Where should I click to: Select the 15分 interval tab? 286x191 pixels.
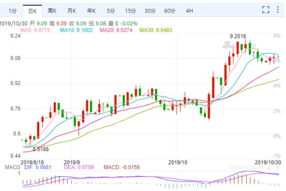click(x=131, y=11)
